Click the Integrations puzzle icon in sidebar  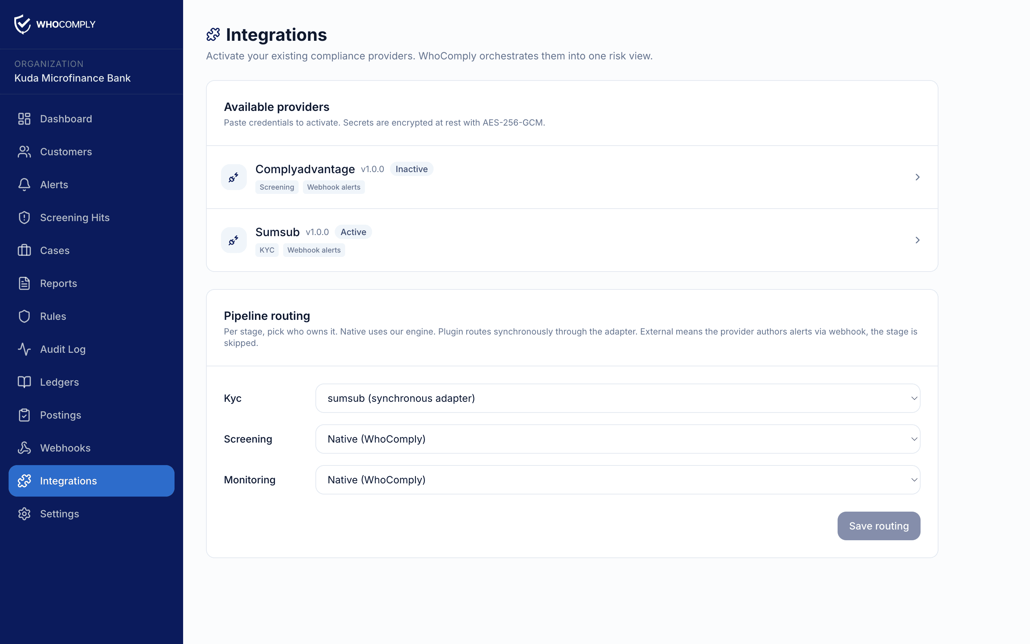coord(24,481)
